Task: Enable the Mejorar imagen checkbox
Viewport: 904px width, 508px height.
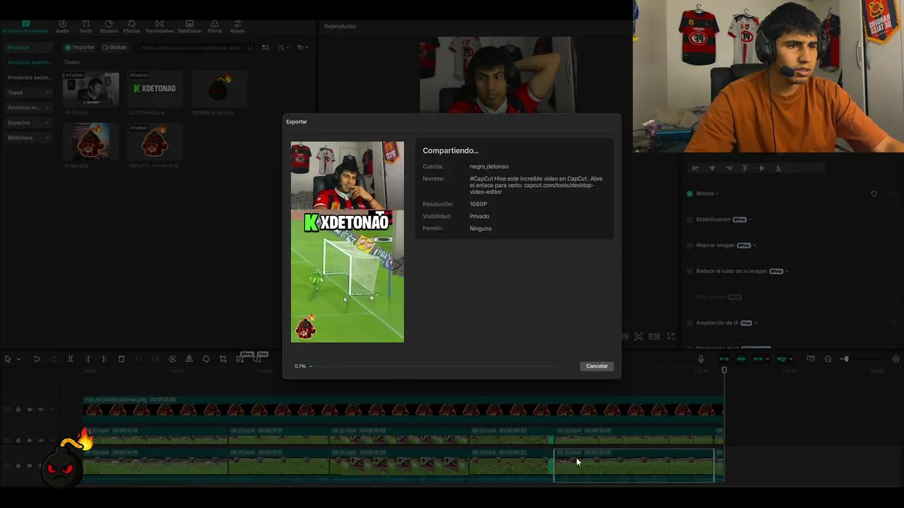Action: pyautogui.click(x=690, y=246)
